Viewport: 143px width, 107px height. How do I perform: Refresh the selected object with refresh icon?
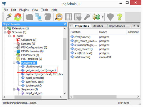(x=18, y=17)
